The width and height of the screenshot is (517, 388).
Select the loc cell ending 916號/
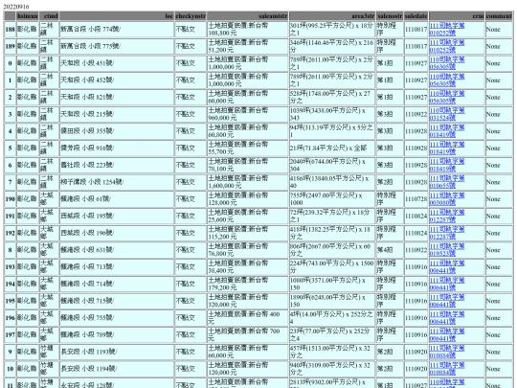tap(117, 148)
